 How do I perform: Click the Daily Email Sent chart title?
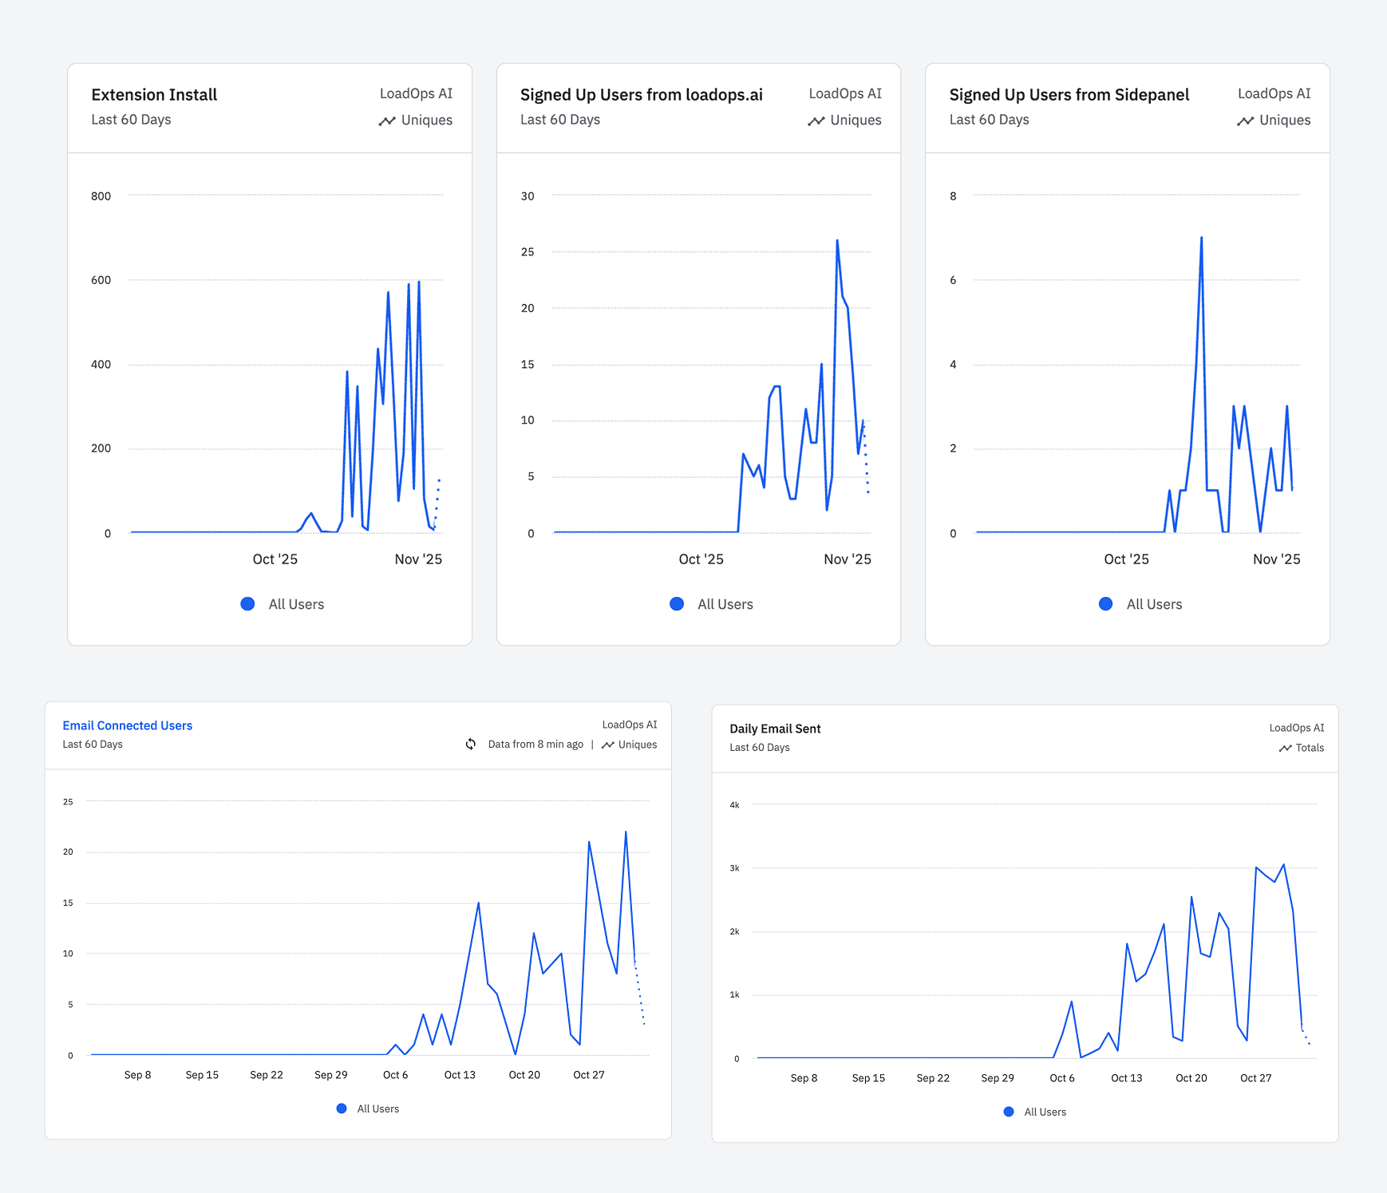(775, 729)
